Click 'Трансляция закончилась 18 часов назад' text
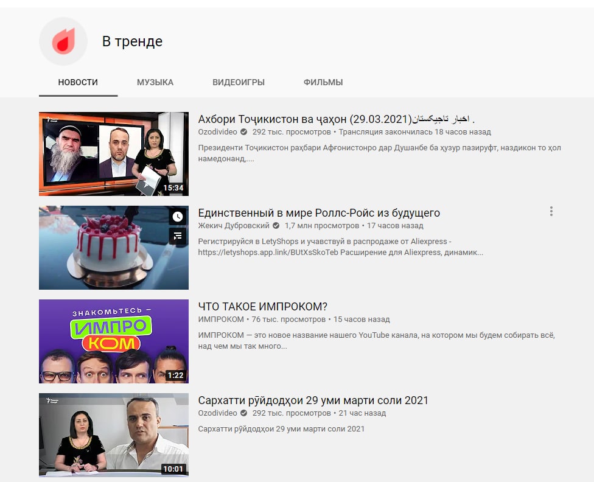This screenshot has height=482, width=594. [x=414, y=132]
